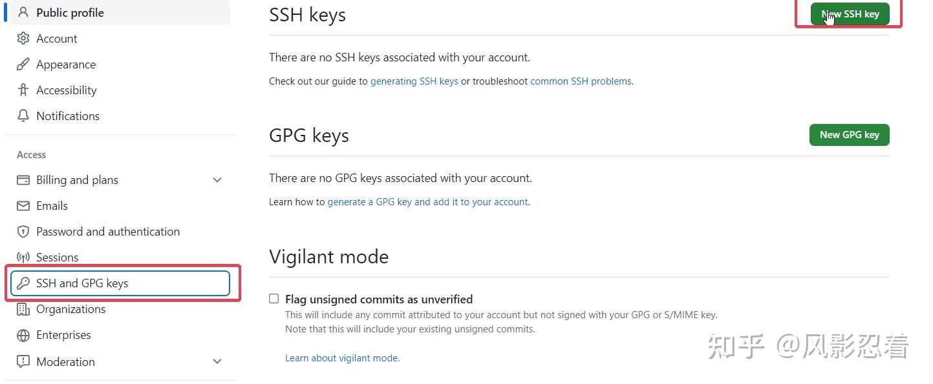Open Password and authentication settings
The height and width of the screenshot is (384, 933).
pyautogui.click(x=107, y=231)
